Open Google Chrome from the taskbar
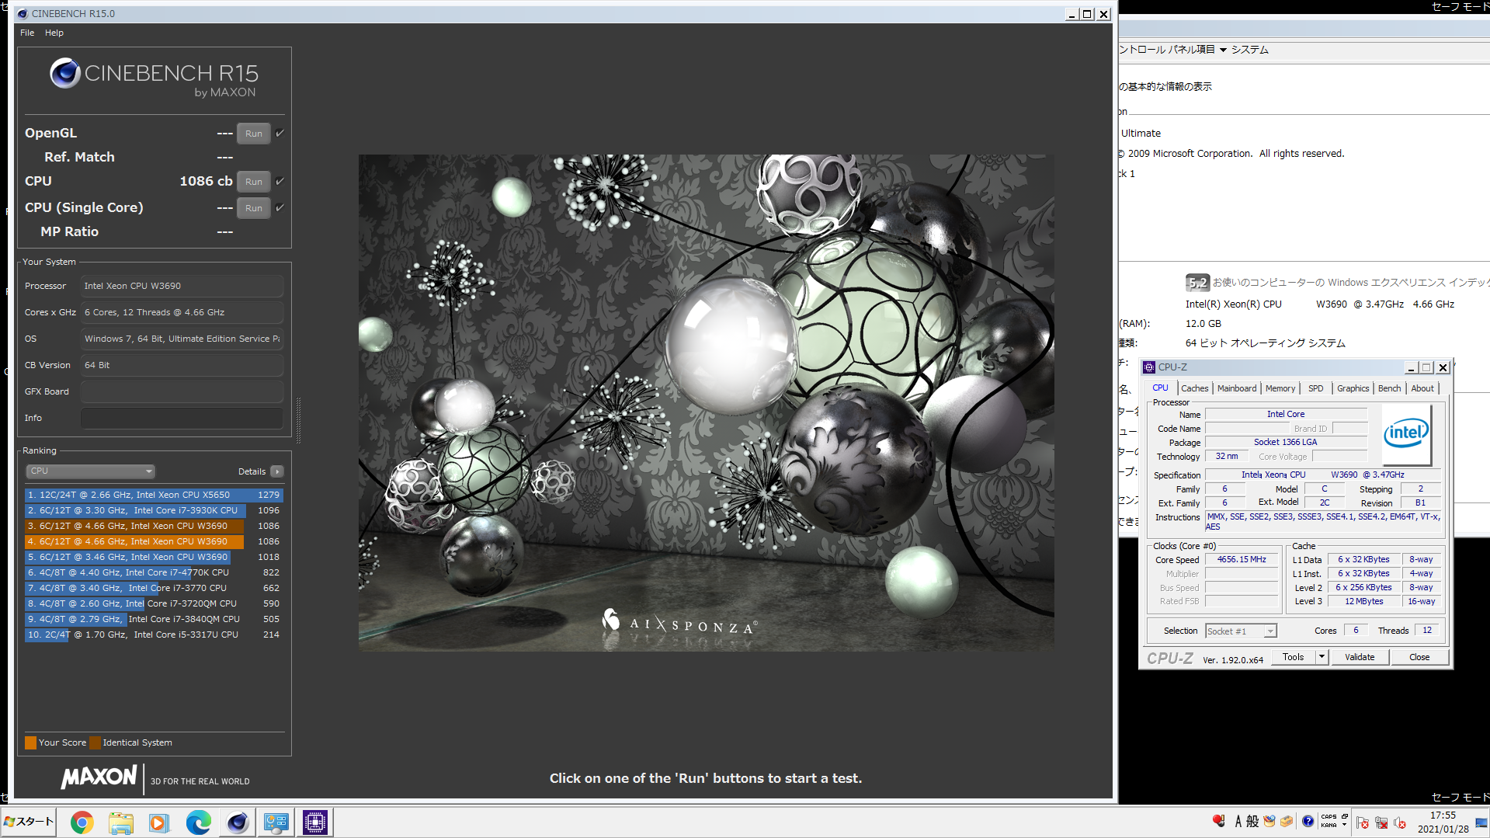The height and width of the screenshot is (838, 1490). (82, 822)
